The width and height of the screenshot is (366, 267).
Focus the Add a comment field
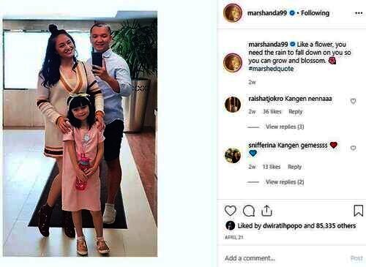tap(284, 258)
